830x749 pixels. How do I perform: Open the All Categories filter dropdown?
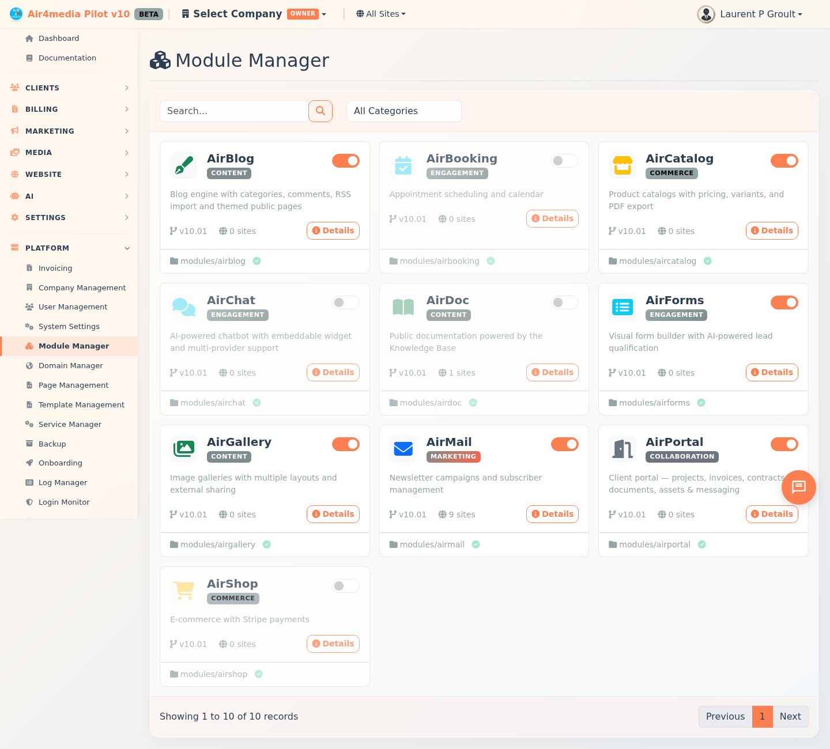coord(403,111)
